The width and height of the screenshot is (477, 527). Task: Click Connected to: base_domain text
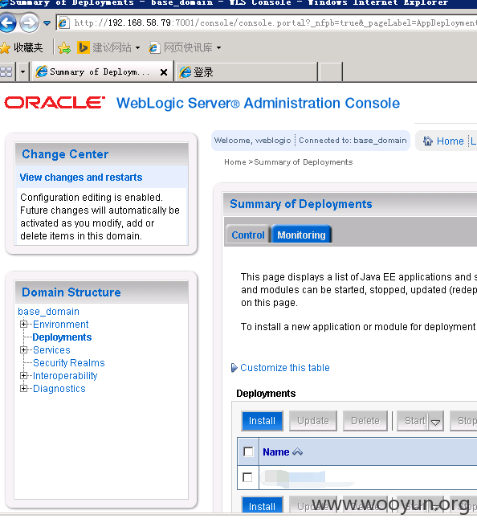pyautogui.click(x=353, y=140)
